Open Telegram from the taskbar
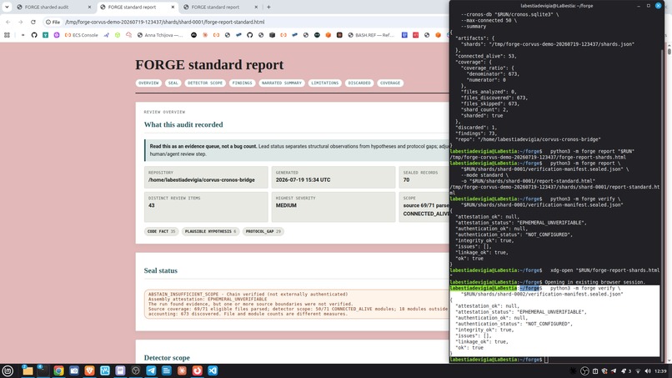Screen dimensions: 672x378 point(151,370)
